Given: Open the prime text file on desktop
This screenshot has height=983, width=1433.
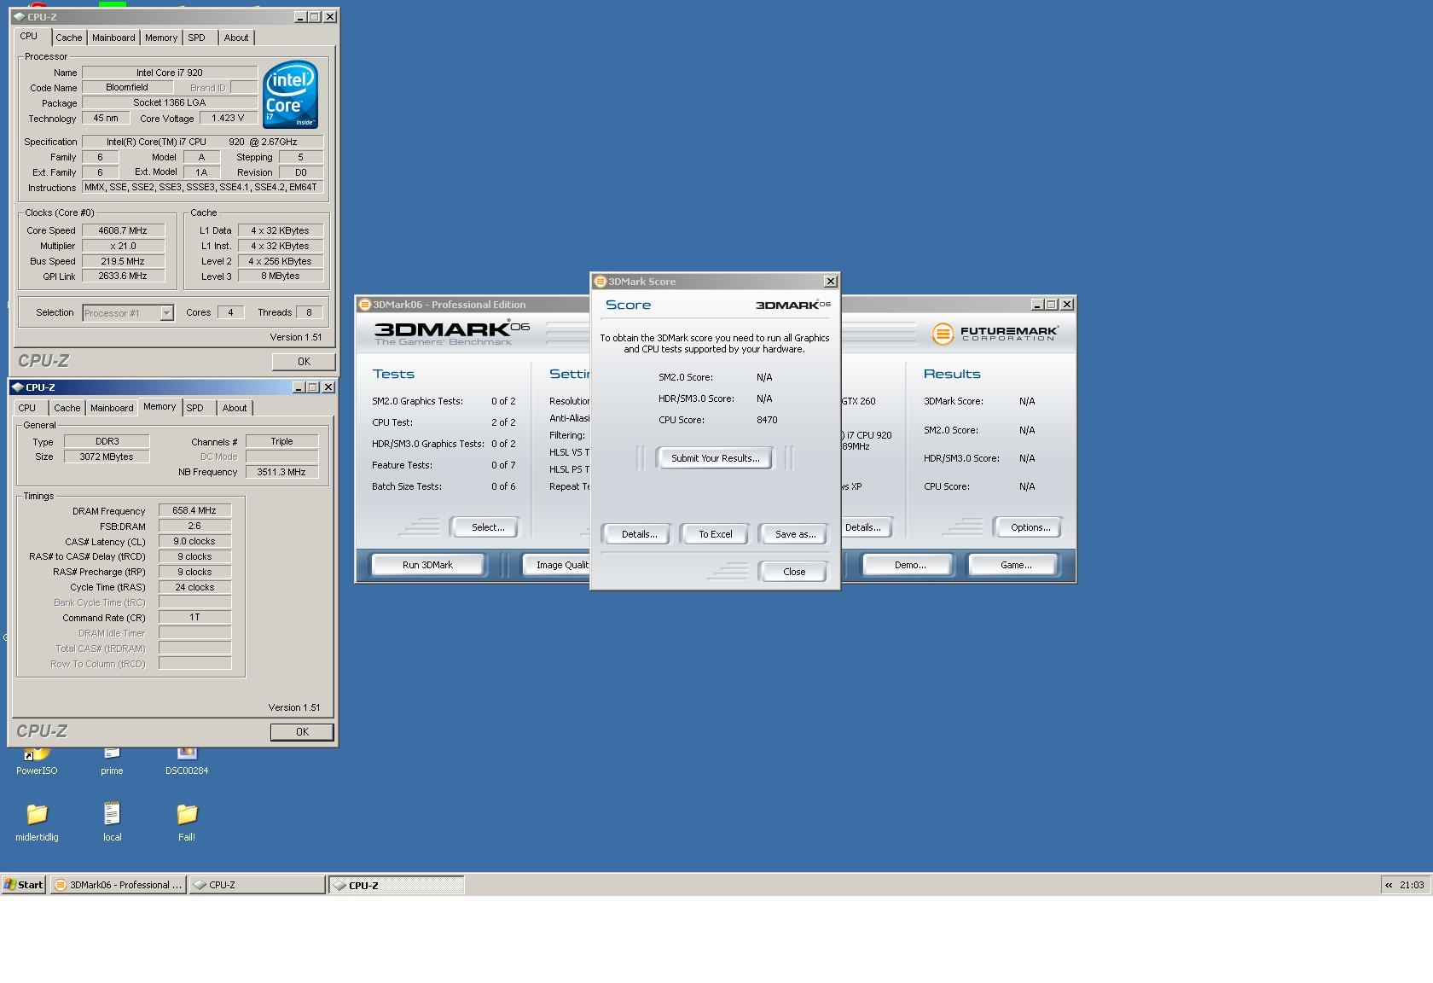Looking at the screenshot, I should click(x=112, y=760).
